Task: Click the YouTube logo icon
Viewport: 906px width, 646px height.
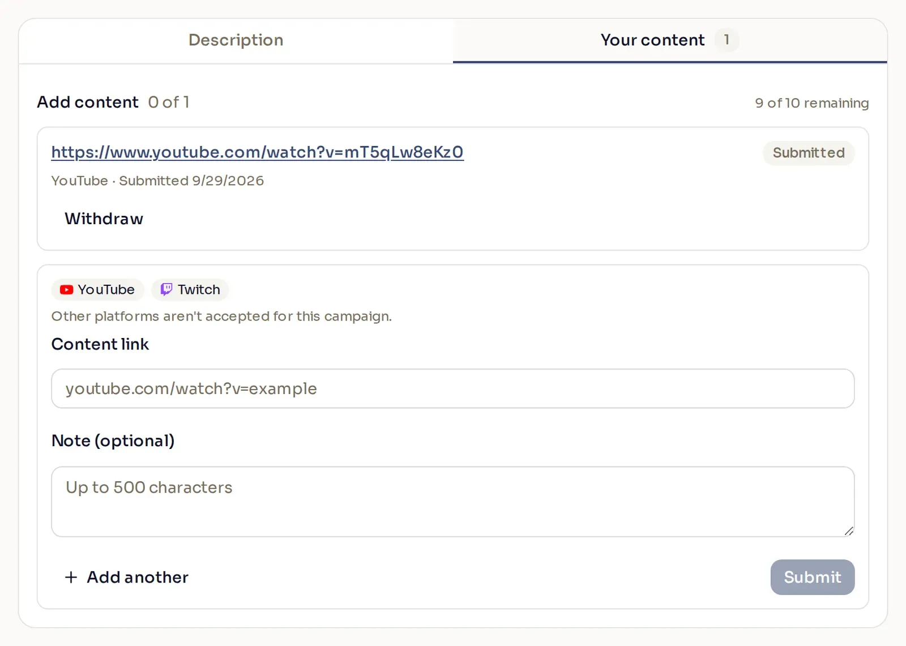Action: [x=66, y=290]
